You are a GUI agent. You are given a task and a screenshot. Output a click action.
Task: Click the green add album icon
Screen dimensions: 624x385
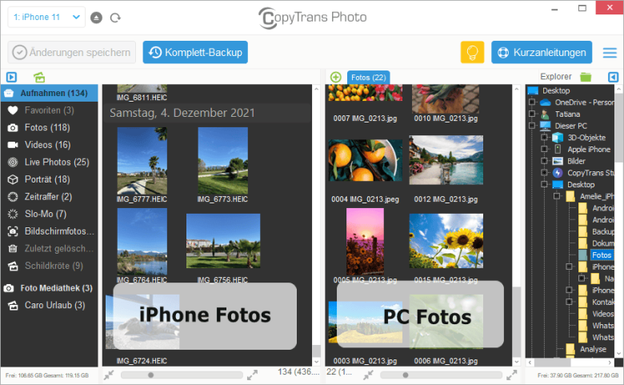[x=39, y=77]
